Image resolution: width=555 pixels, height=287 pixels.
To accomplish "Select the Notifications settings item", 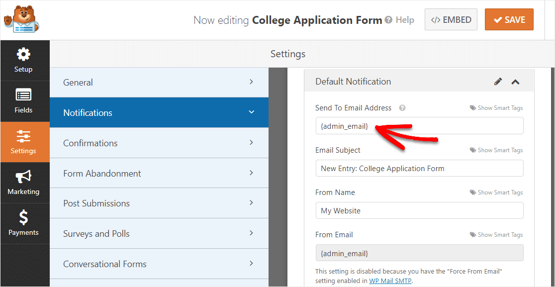I will point(159,112).
